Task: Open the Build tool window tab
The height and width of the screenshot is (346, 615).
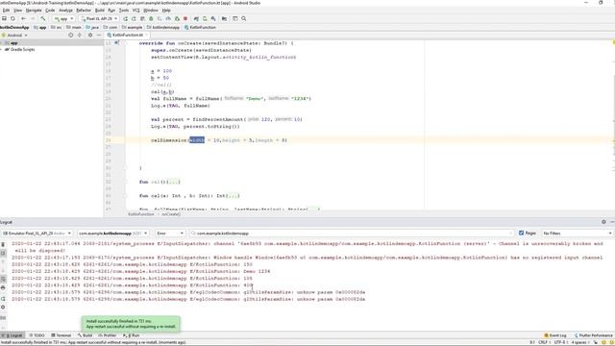Action: click(x=85, y=335)
